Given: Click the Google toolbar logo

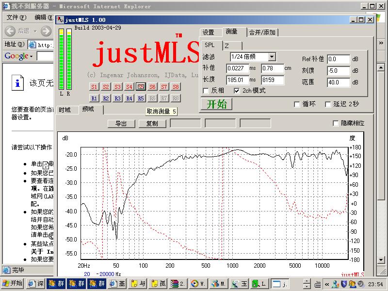Looking at the screenshot, I should pos(16,56).
